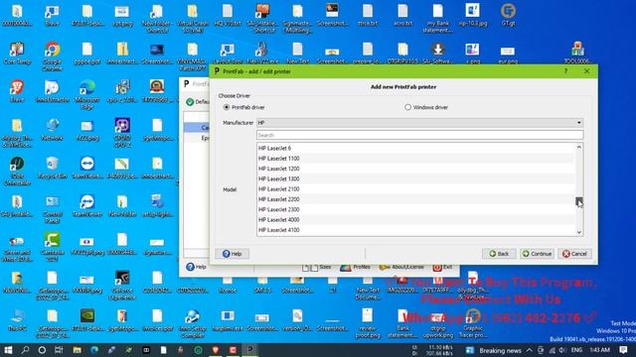
Task: Open Profiles in background PrintFab window
Action: [356, 267]
